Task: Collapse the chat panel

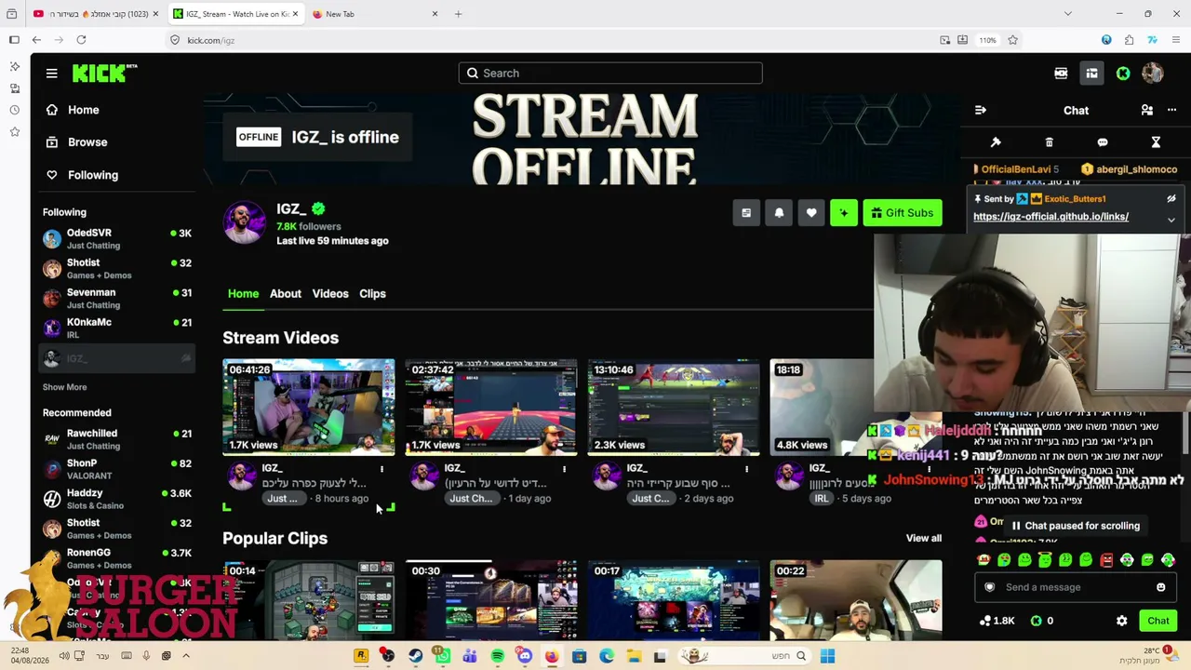Action: coord(981,111)
